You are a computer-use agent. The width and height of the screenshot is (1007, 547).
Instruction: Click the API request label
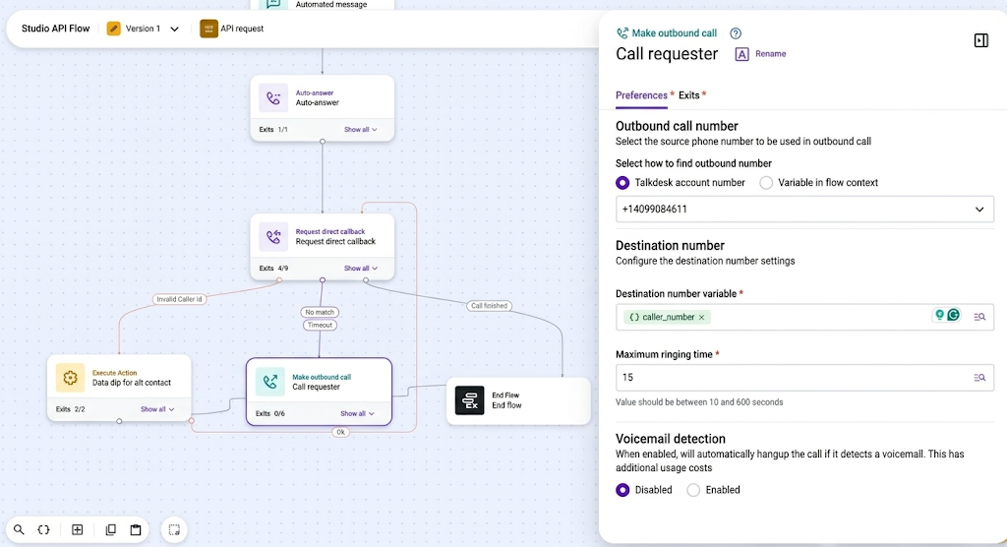click(242, 29)
